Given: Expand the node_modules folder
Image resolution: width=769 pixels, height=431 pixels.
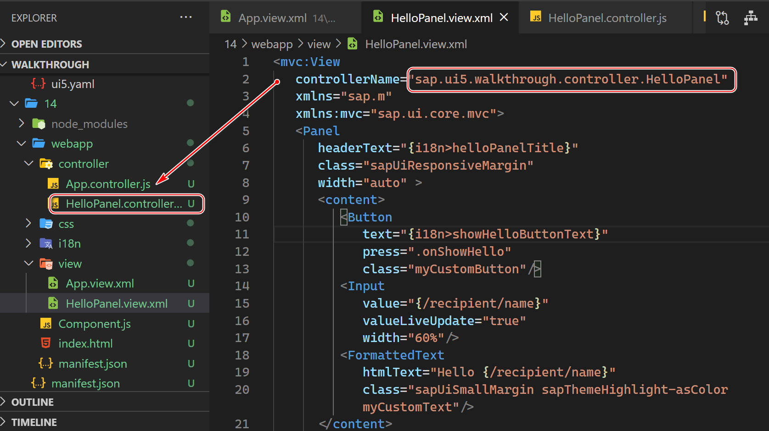Looking at the screenshot, I should click(x=21, y=123).
